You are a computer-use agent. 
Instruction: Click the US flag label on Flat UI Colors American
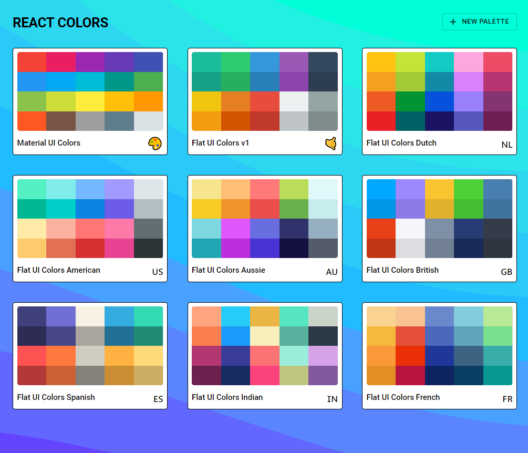pyautogui.click(x=157, y=272)
